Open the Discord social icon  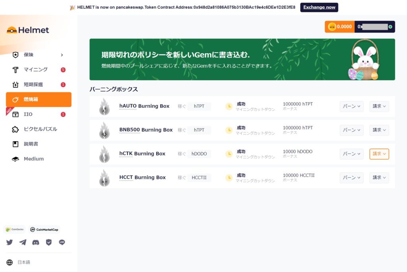point(35,243)
